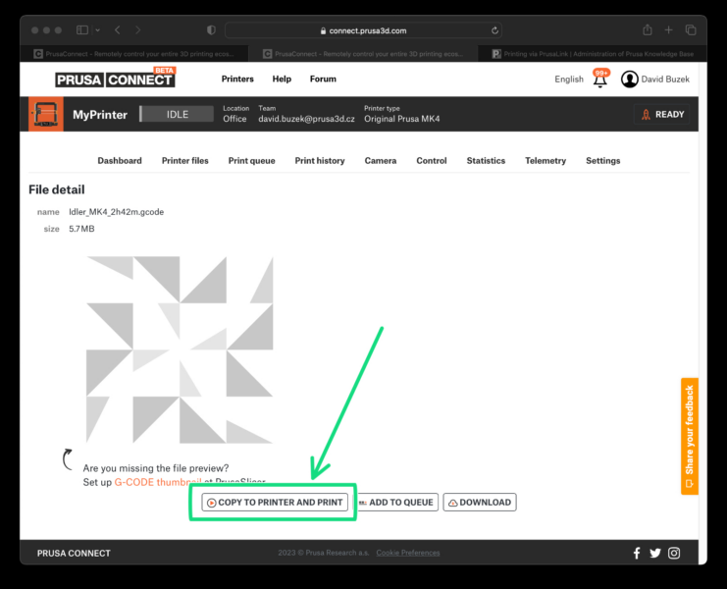The image size is (727, 589).
Task: Click Safari share icon
Action: (648, 30)
